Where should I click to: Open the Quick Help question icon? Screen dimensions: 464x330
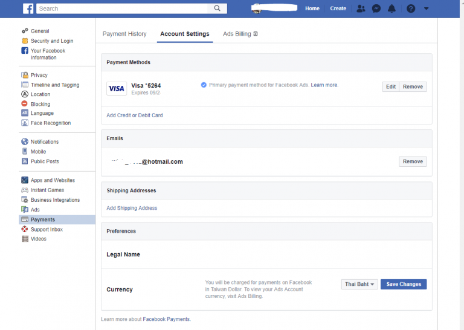coord(411,8)
